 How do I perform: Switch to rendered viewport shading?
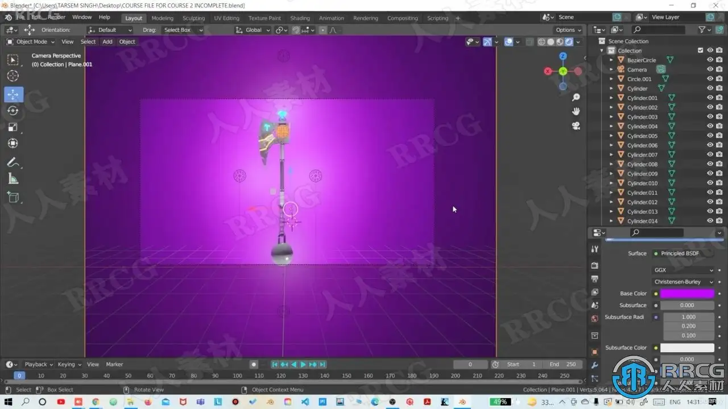[x=569, y=41]
